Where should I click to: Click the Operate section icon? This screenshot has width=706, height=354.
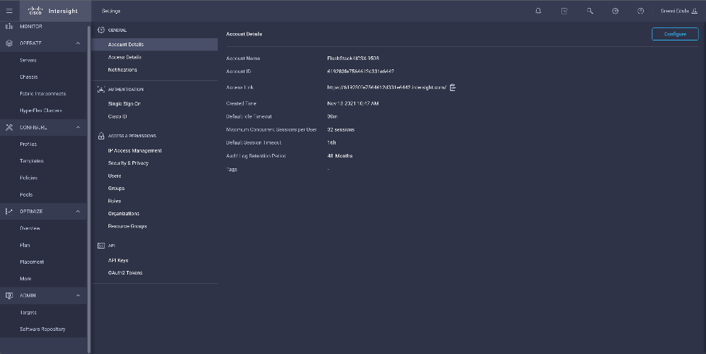coord(9,43)
